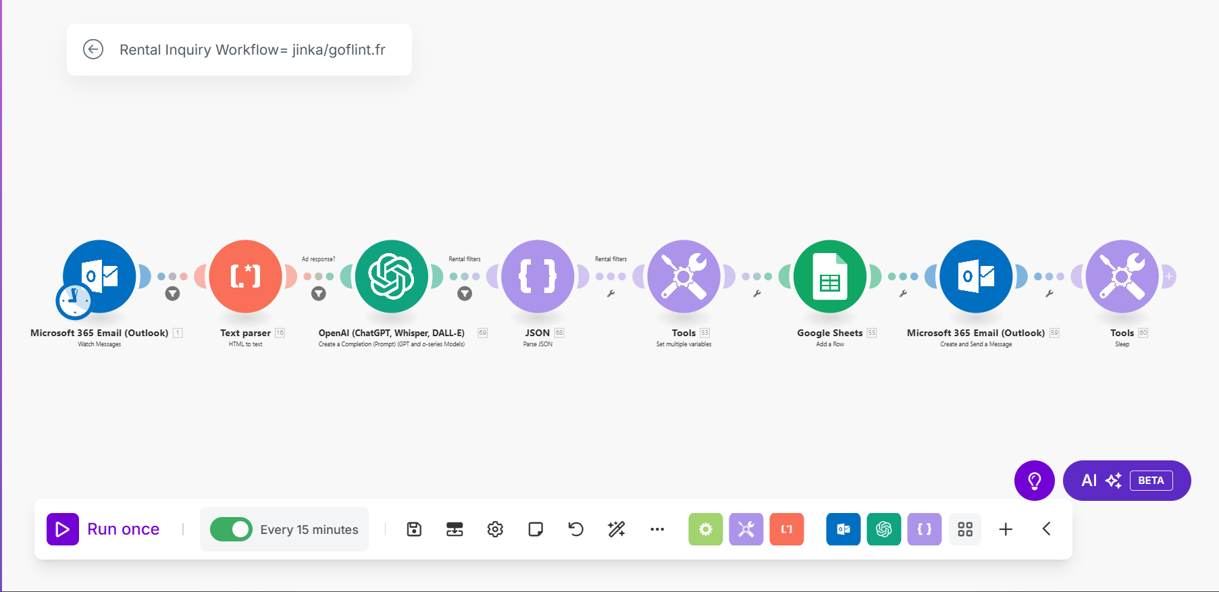Add a favorite with the plus icon

coord(1006,529)
